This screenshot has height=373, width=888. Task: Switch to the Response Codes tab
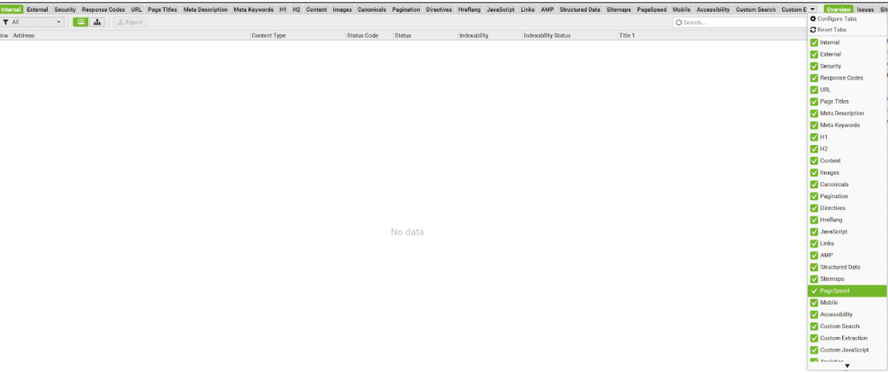(x=104, y=9)
